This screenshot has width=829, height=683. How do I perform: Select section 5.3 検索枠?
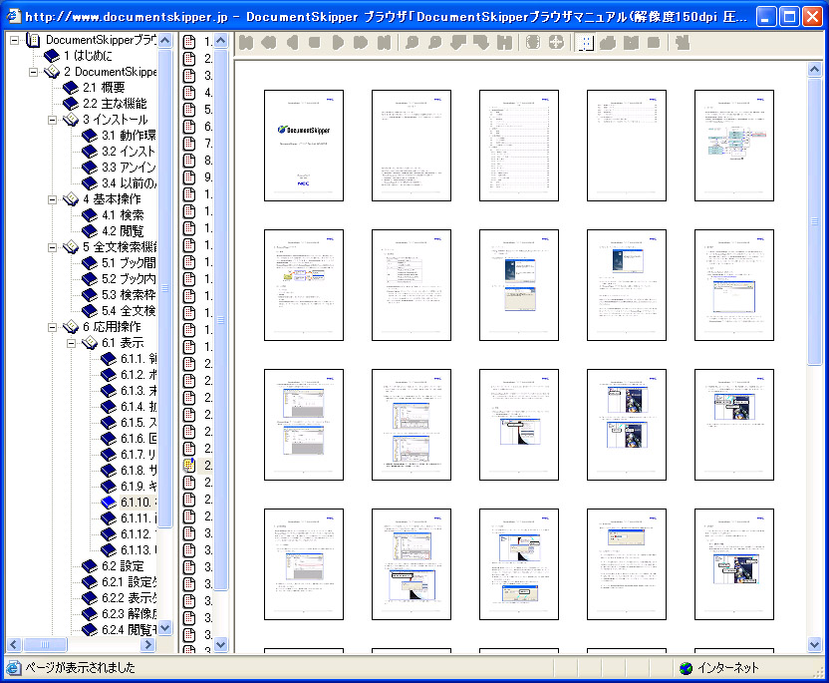[129, 295]
